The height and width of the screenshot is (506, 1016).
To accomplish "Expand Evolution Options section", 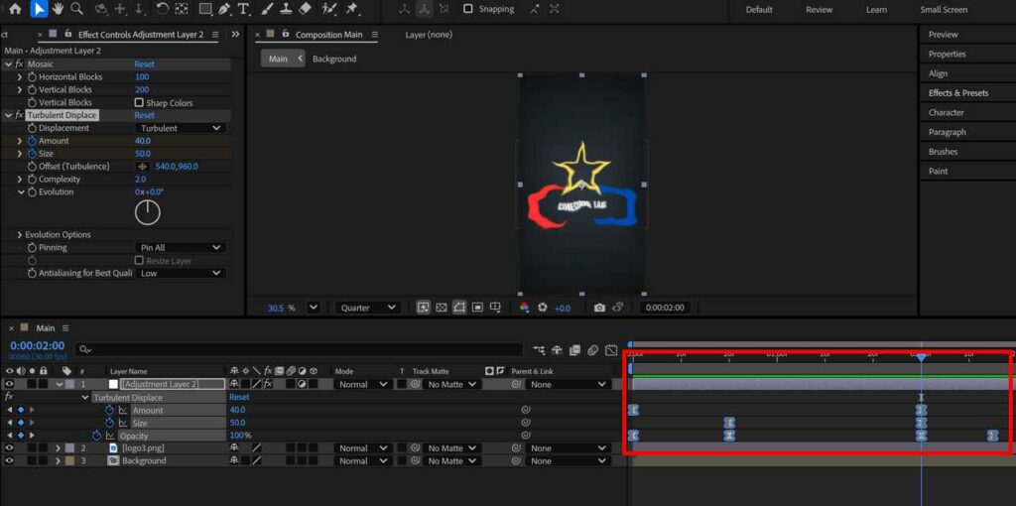I will click(x=20, y=234).
